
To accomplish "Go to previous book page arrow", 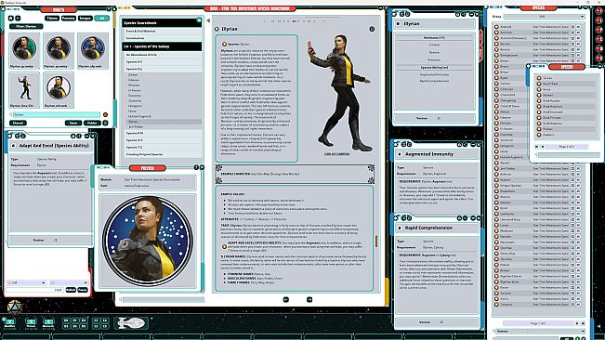I will pos(286,299).
